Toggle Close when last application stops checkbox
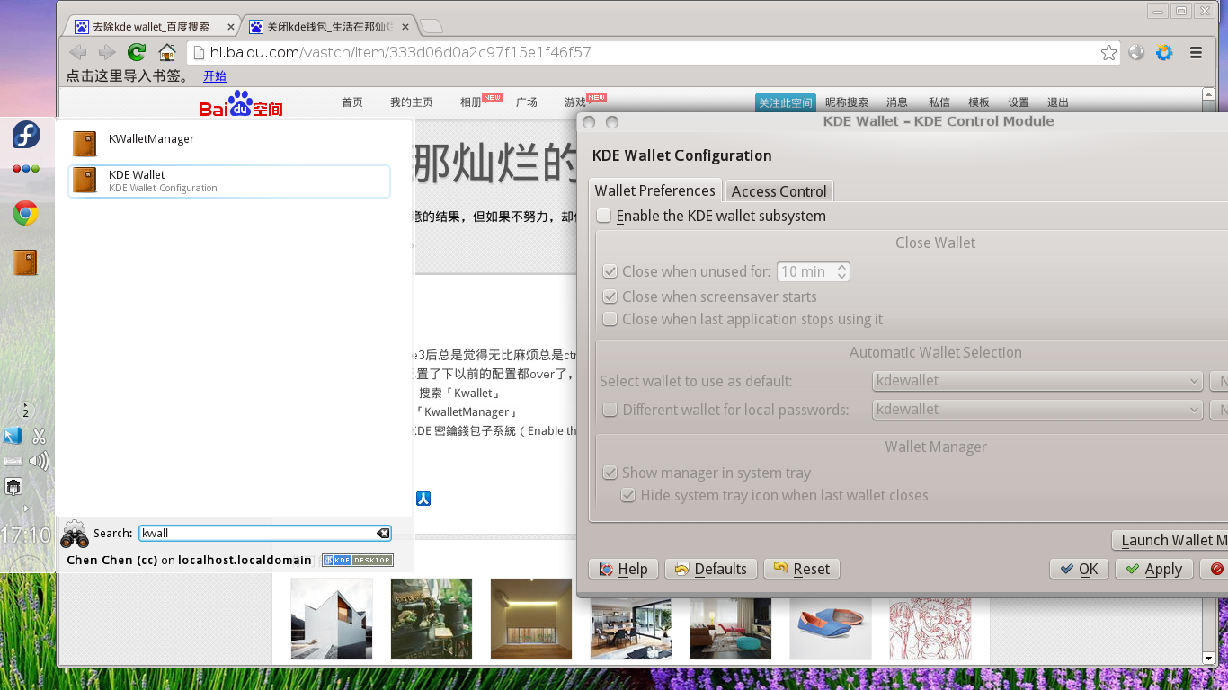1228x690 pixels. coord(610,319)
